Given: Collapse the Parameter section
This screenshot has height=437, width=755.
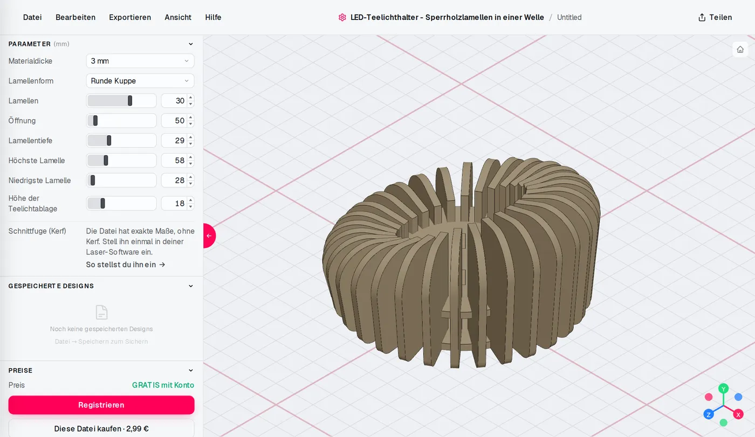Looking at the screenshot, I should (190, 44).
